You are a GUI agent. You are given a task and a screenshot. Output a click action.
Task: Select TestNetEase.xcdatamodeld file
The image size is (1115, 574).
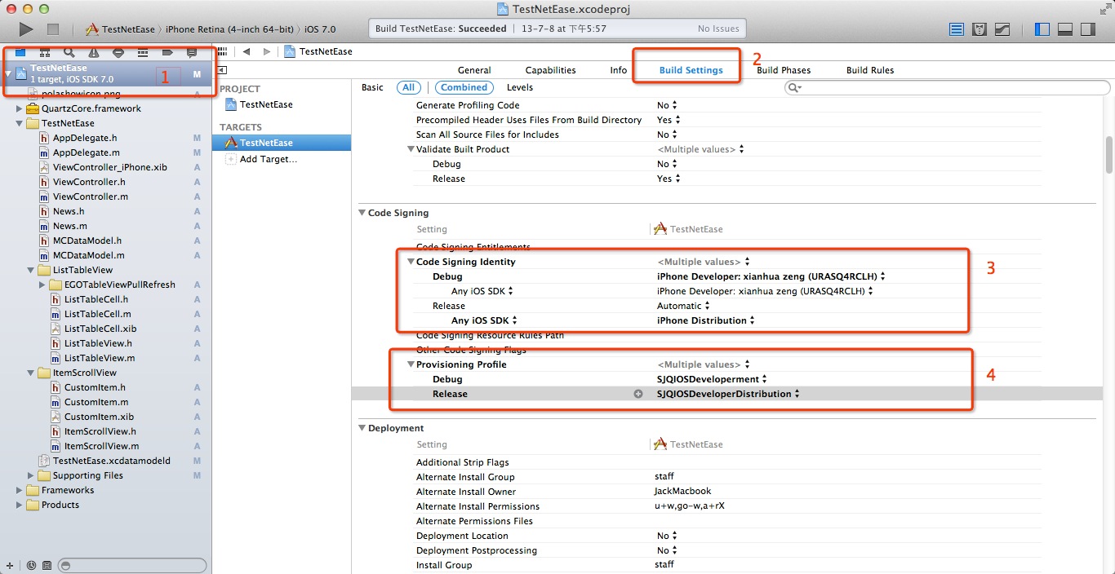(112, 461)
